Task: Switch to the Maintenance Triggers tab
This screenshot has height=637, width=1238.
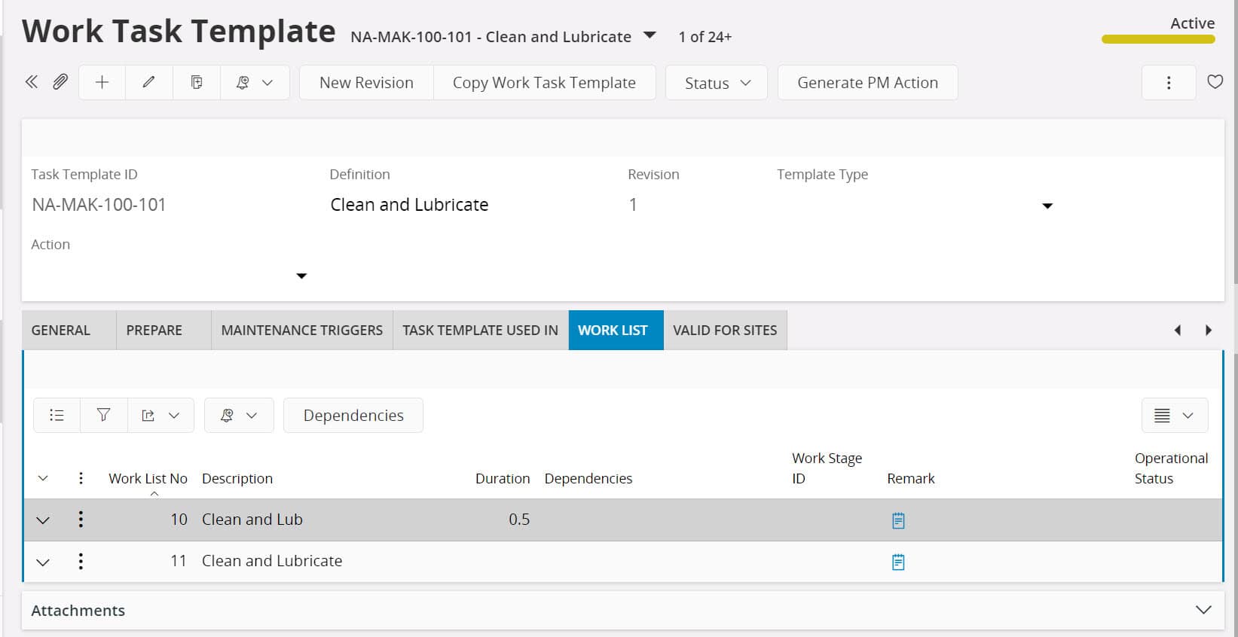Action: coord(301,330)
